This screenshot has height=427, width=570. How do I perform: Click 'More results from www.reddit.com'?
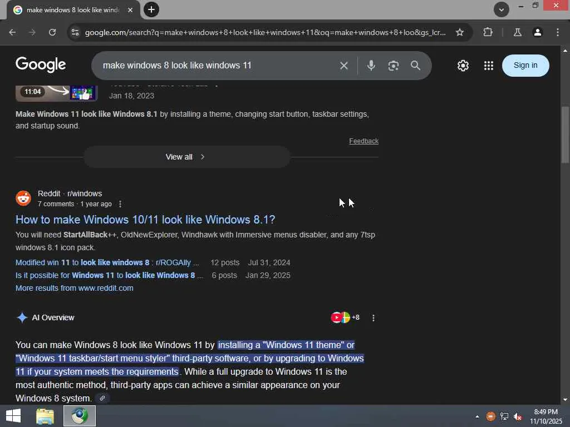[x=74, y=288]
